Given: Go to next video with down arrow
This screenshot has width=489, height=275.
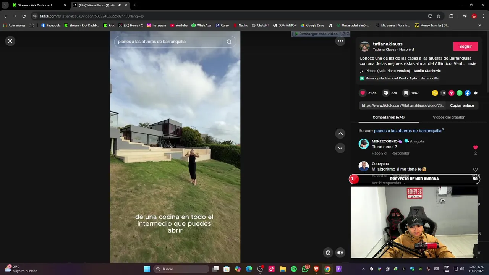Looking at the screenshot, I should [x=340, y=148].
